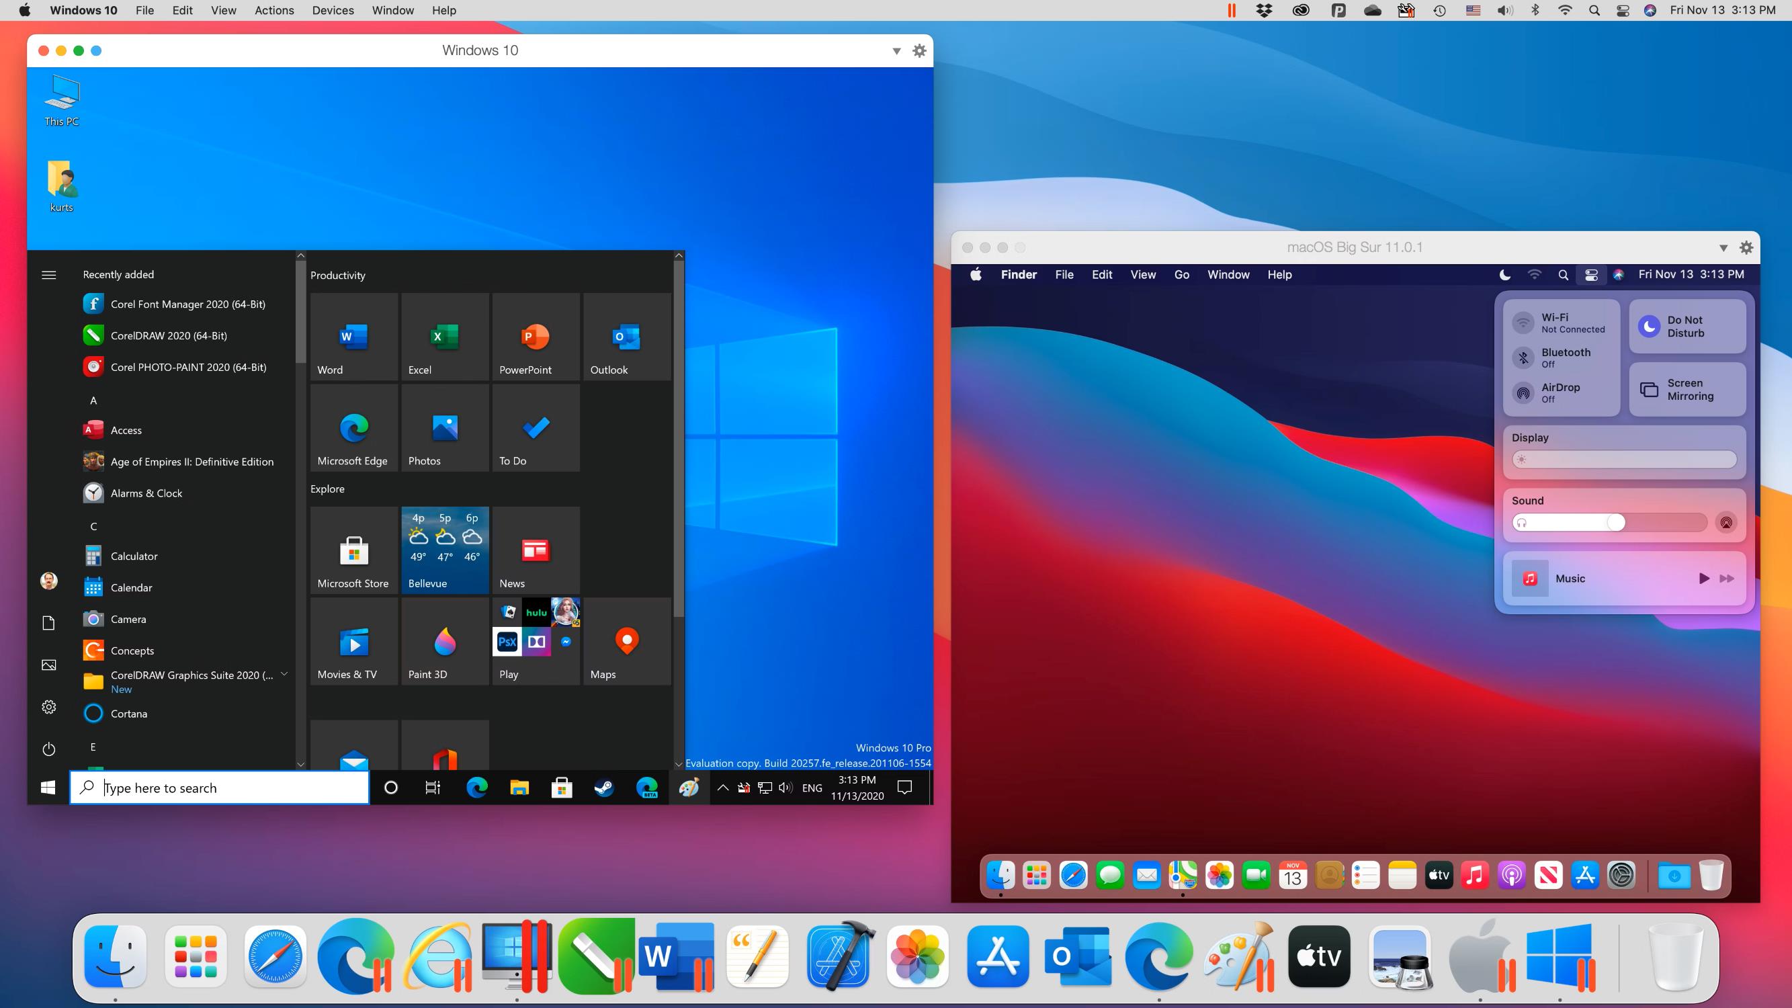Click the Task View icon on the taskbar
1792x1008 pixels.
[x=433, y=788]
